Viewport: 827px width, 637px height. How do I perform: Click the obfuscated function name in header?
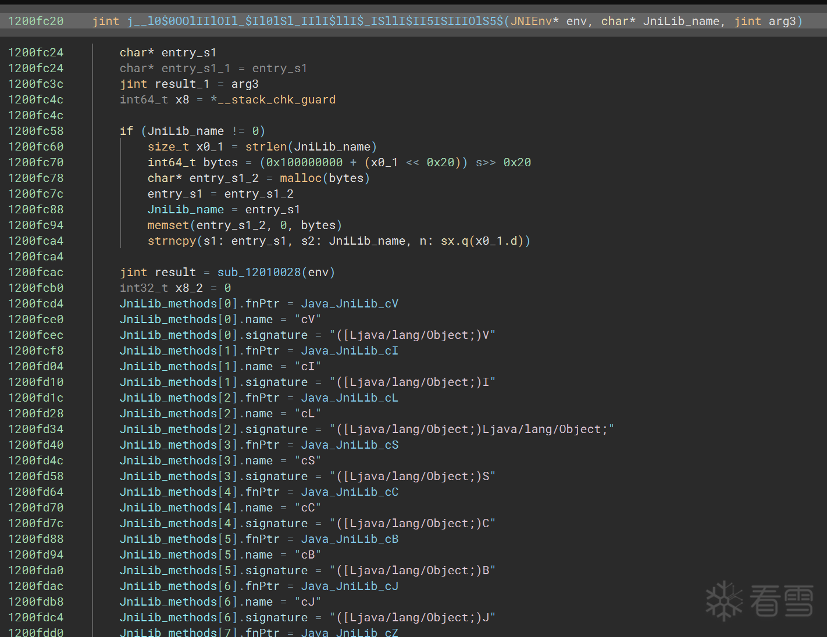pos(315,21)
